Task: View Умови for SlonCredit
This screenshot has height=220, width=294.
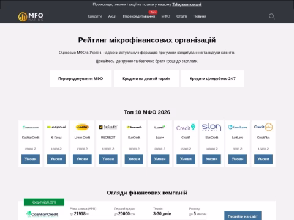Action: point(212,159)
